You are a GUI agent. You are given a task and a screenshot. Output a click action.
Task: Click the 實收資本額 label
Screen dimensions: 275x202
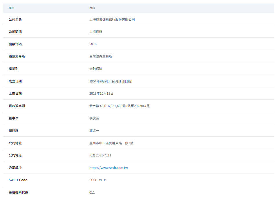pyautogui.click(x=17, y=106)
